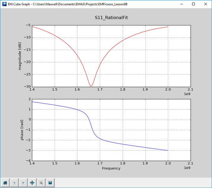Save the figure with floppy disk icon

(50, 183)
